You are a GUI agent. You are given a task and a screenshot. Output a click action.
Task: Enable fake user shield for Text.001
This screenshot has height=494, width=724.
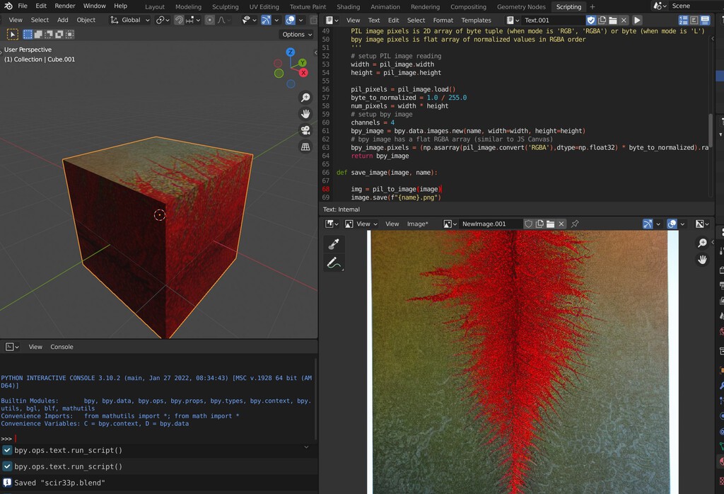592,21
